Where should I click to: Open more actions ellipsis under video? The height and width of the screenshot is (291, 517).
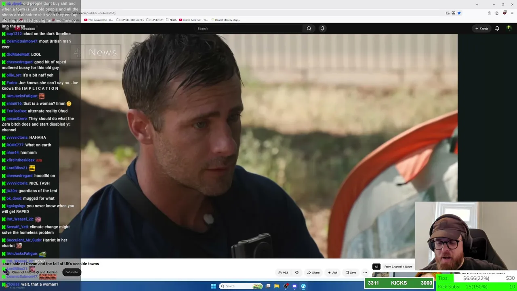pos(365,272)
